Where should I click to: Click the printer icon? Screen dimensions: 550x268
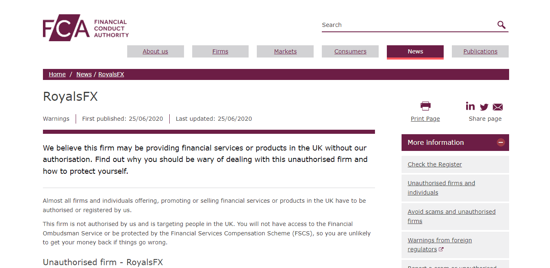pyautogui.click(x=425, y=106)
